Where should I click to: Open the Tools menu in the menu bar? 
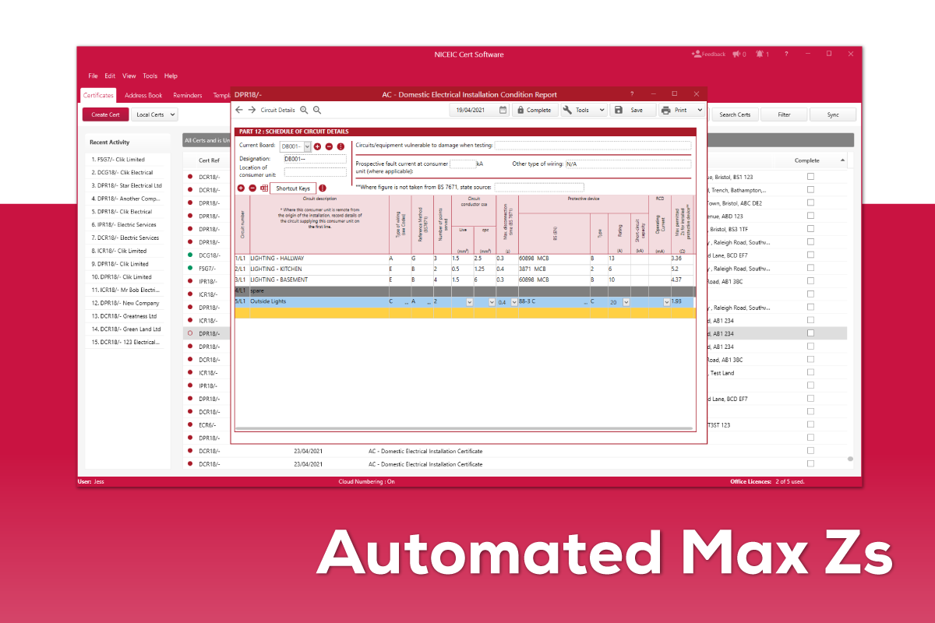point(150,76)
